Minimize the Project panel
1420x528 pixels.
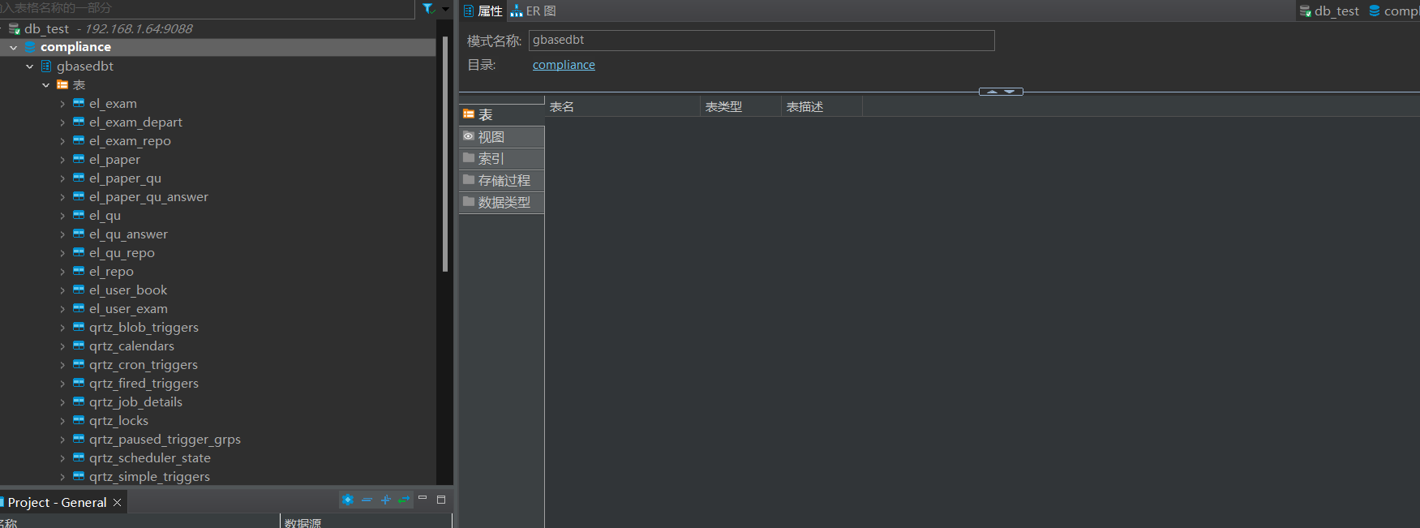423,498
